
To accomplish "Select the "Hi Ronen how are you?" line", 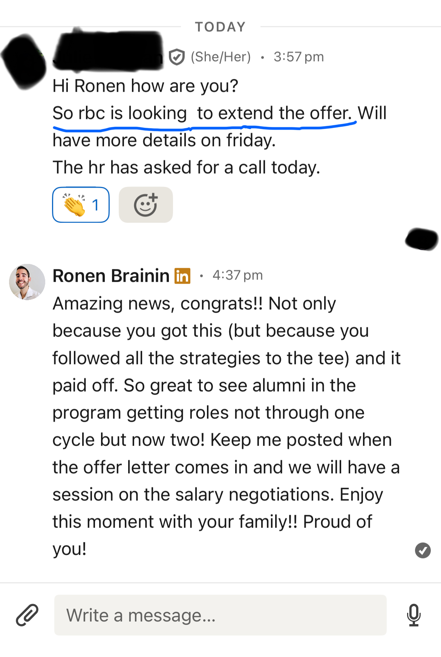I will [x=145, y=86].
